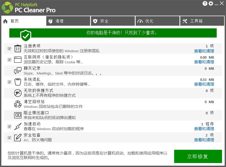Click the shield star icon beside 安全
This screenshot has width=226, height=167.
(95, 21)
